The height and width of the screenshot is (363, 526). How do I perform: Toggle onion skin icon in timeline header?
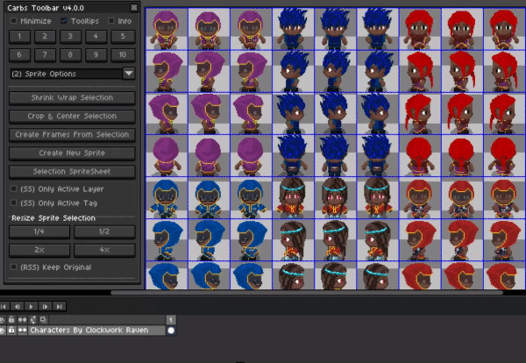pyautogui.click(x=43, y=319)
